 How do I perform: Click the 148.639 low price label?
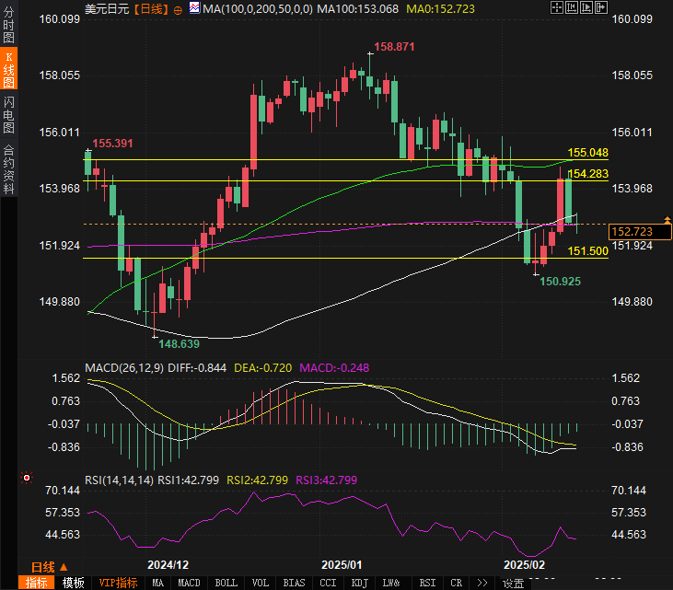point(179,343)
